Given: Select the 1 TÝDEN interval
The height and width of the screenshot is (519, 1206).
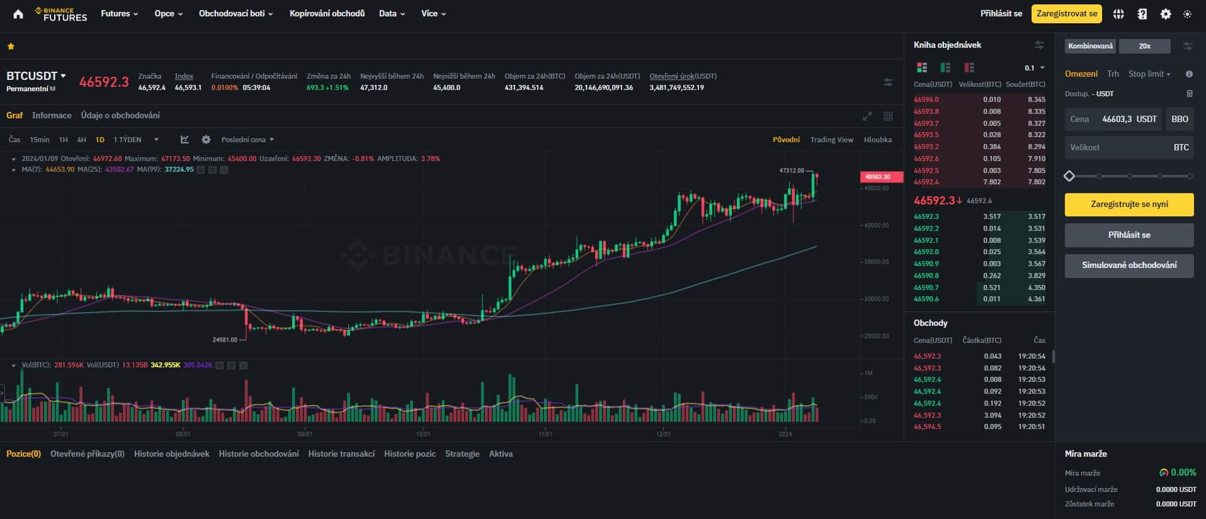Looking at the screenshot, I should (x=127, y=140).
